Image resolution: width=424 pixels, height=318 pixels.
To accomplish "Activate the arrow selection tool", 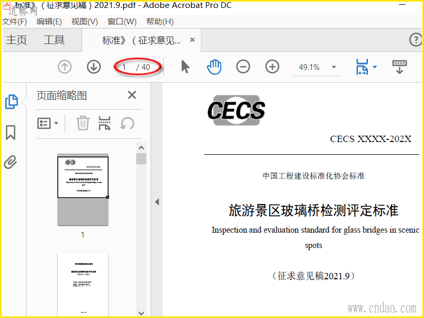I will (185, 67).
